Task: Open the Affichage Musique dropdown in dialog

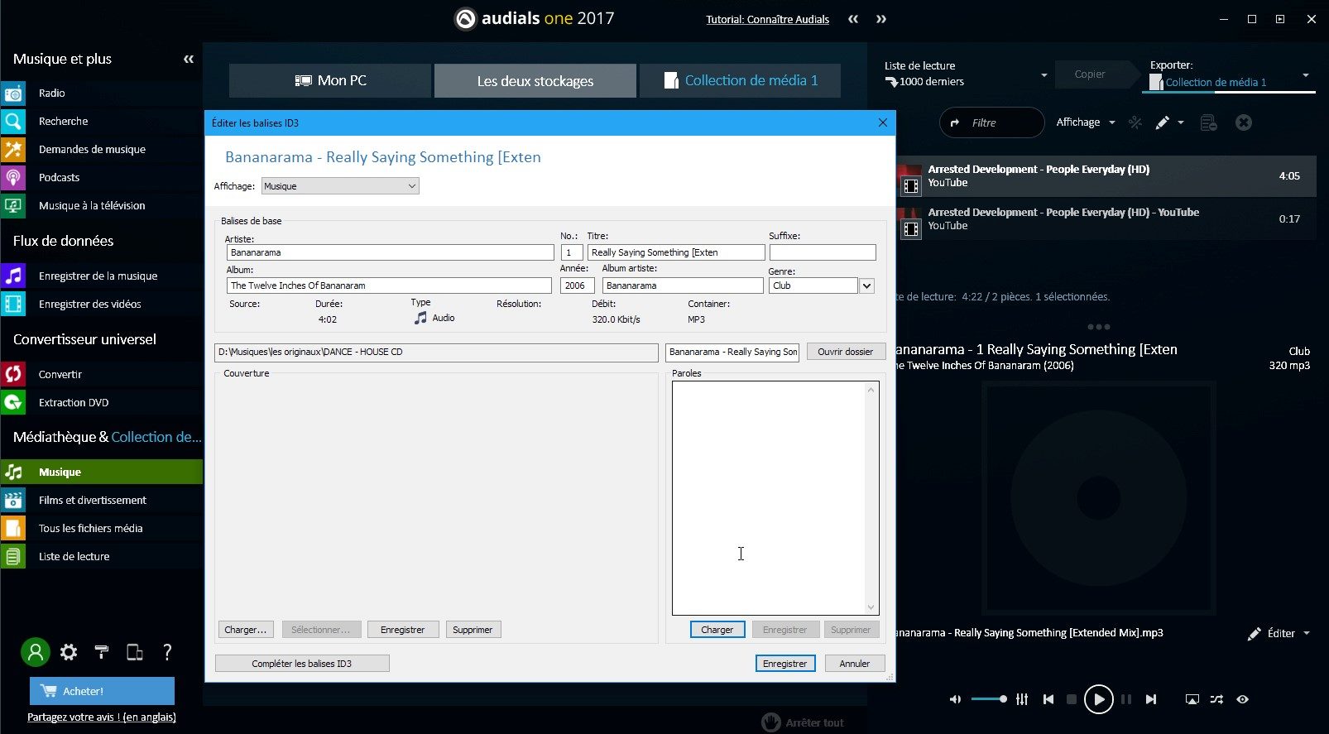Action: click(x=340, y=186)
